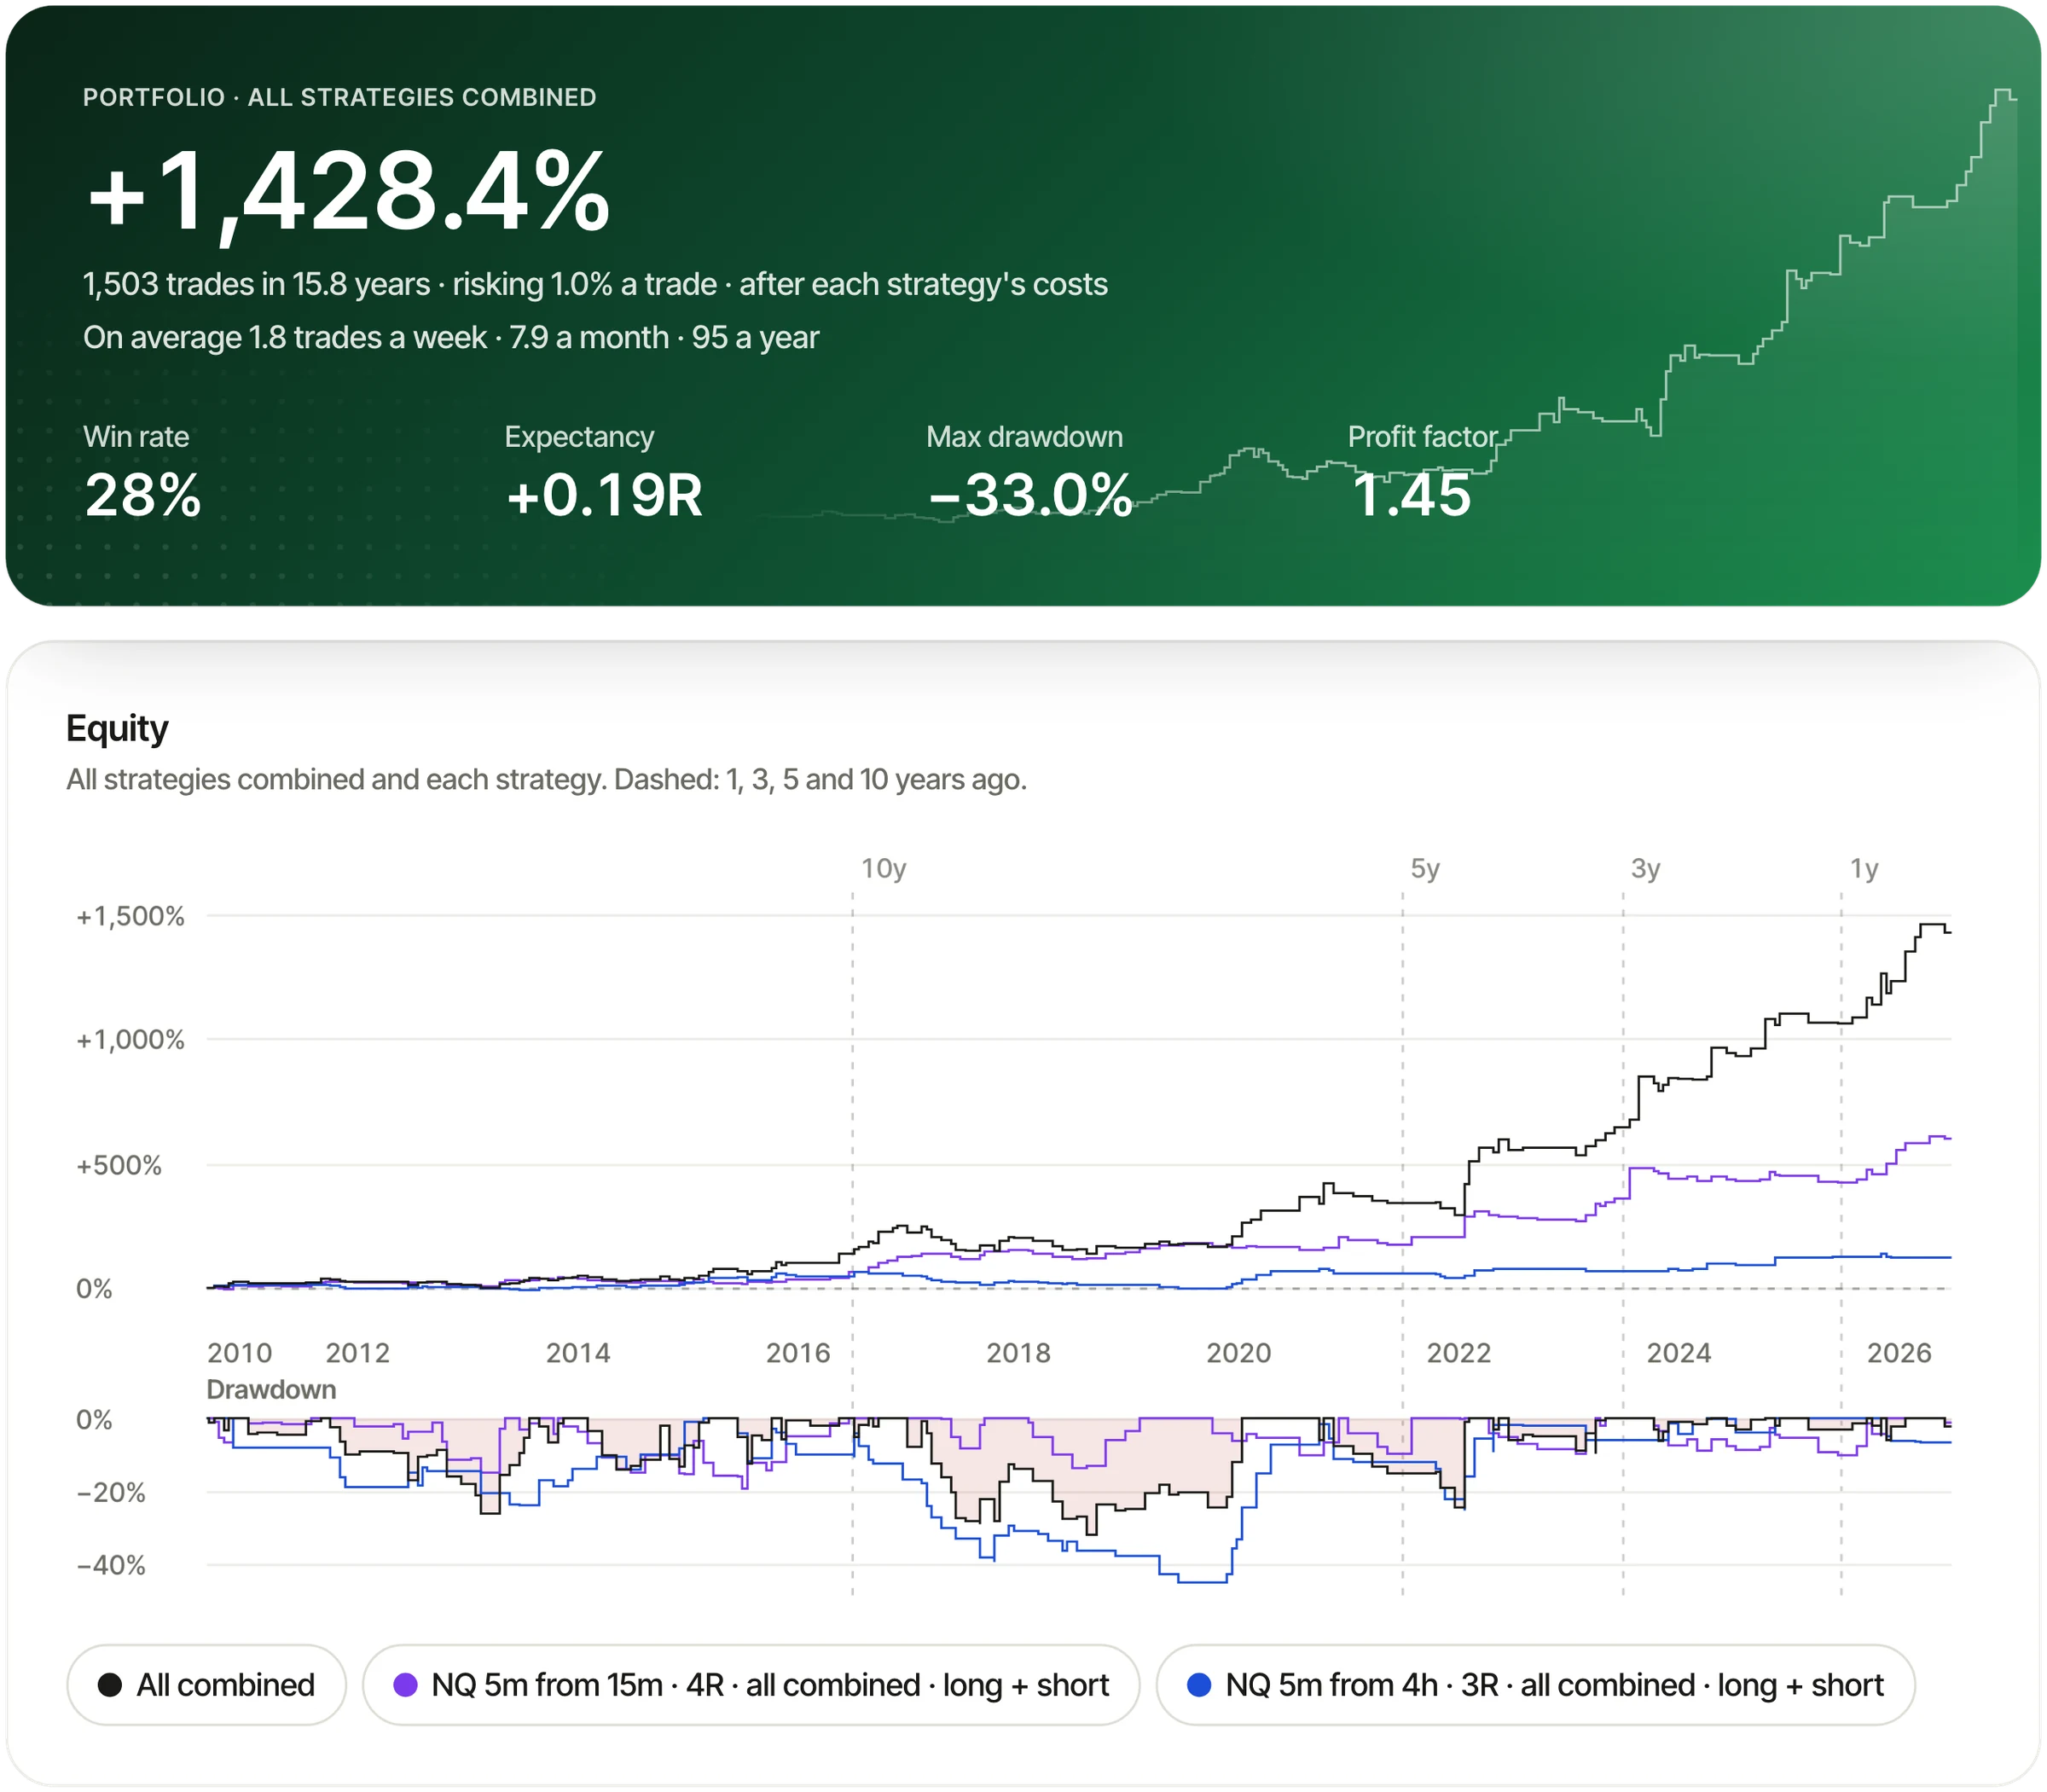The height and width of the screenshot is (1792, 2047).
Task: Click the +1,428.4% total return figure
Action: 347,192
